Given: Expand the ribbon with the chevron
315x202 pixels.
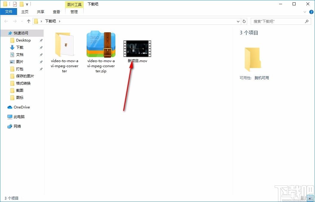Looking at the screenshot, I should pos(305,12).
